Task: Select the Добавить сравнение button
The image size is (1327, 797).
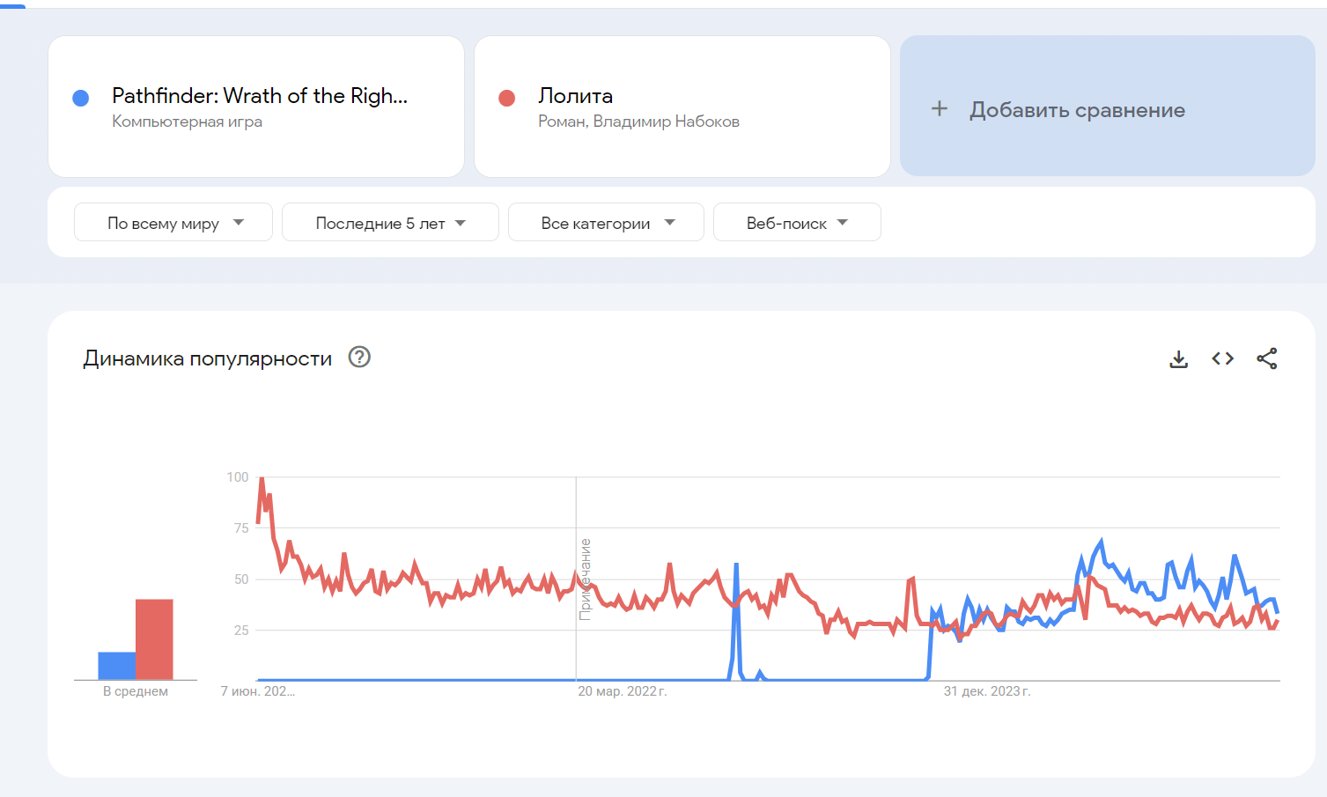Action: click(1077, 110)
